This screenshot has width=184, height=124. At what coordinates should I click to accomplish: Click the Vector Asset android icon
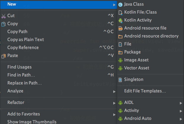click(120, 68)
